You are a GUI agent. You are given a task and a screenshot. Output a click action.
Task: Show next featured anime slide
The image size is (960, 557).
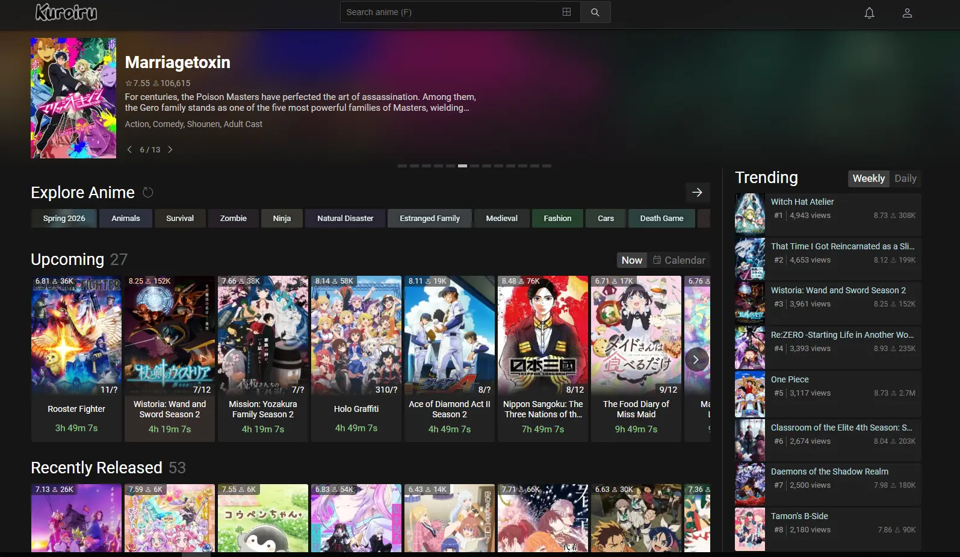click(170, 149)
